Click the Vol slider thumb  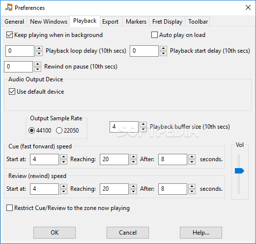[239, 171]
